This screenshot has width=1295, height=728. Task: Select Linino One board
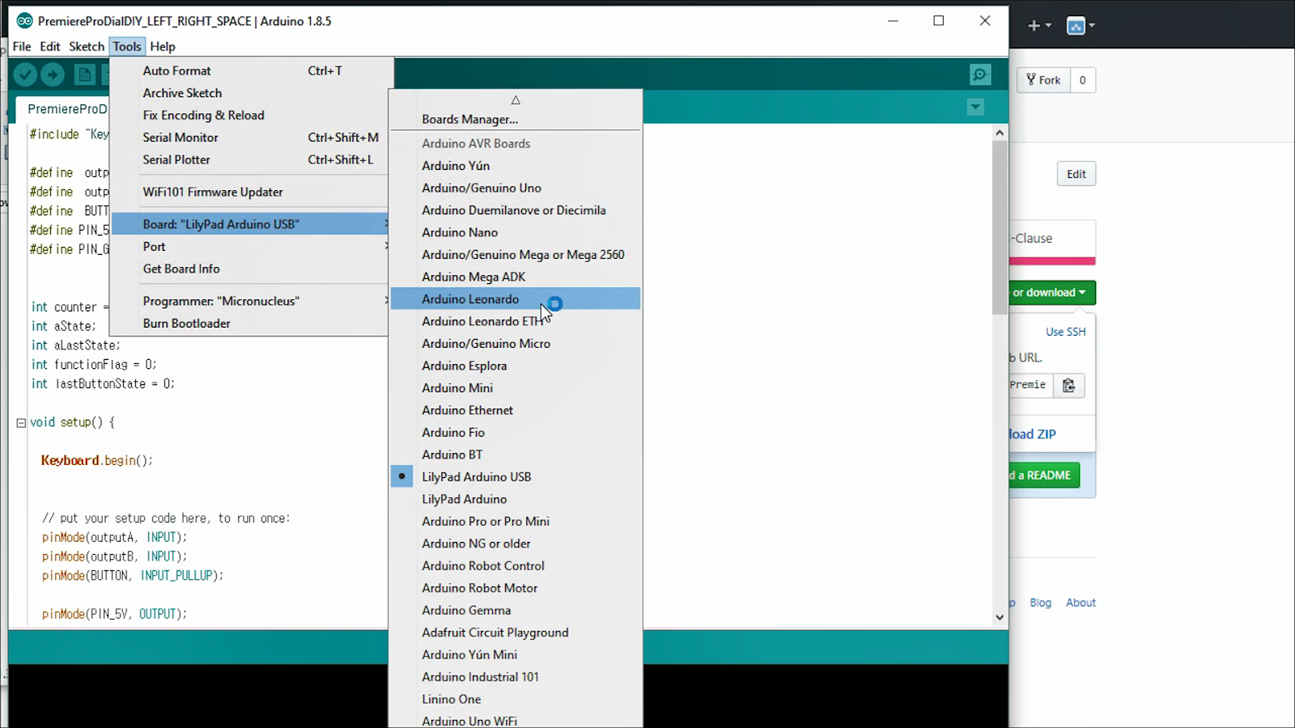coord(516,699)
